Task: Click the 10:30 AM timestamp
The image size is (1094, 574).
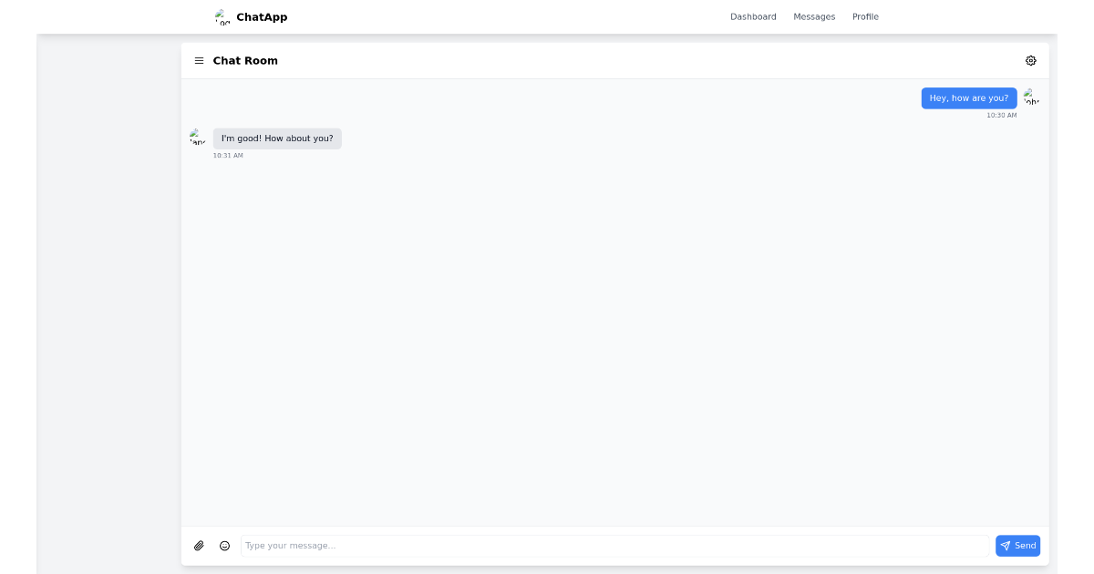Action: (x=1001, y=115)
